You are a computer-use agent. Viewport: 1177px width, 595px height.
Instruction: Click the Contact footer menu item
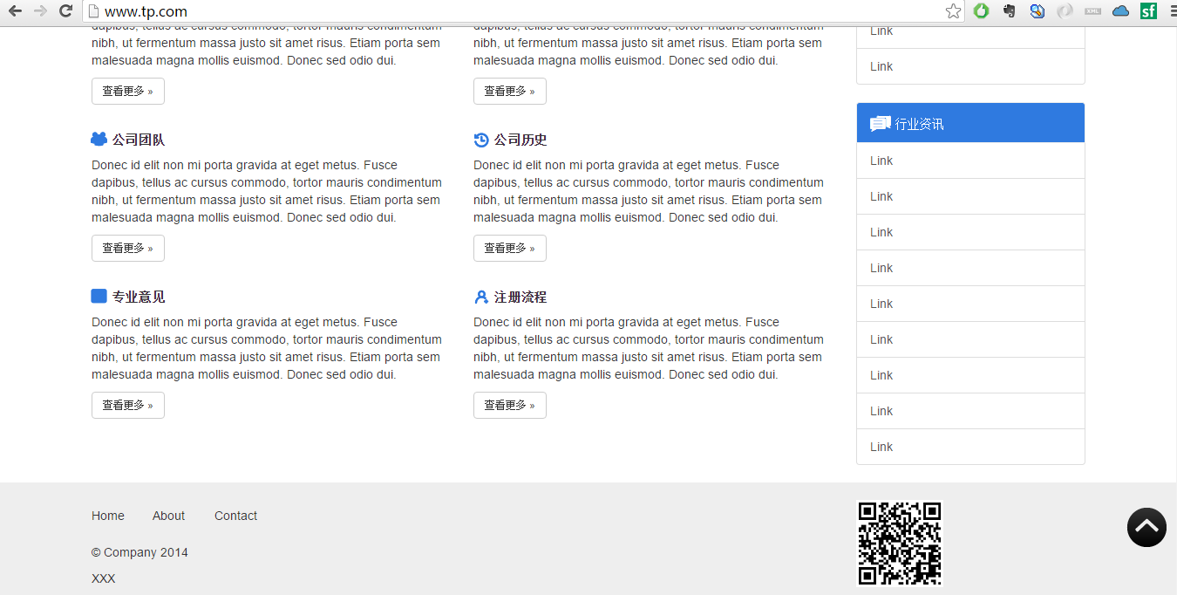click(235, 516)
